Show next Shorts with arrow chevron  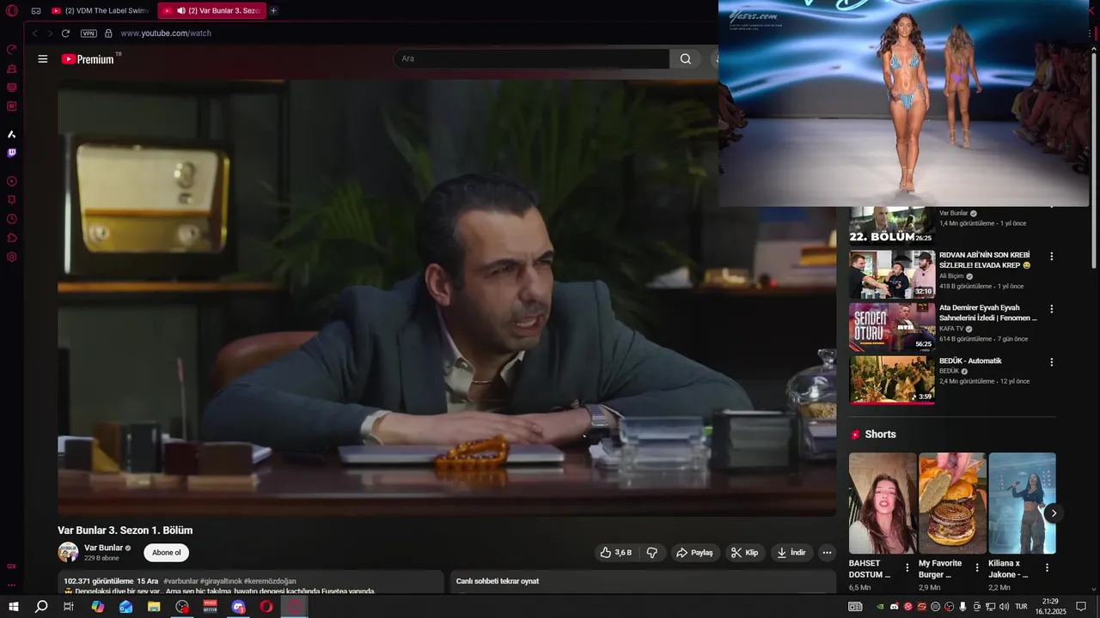coord(1054,513)
